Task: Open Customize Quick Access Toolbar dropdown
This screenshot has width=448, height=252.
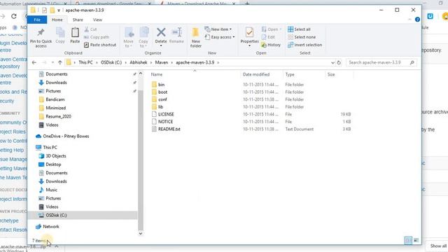Action: tap(59, 10)
